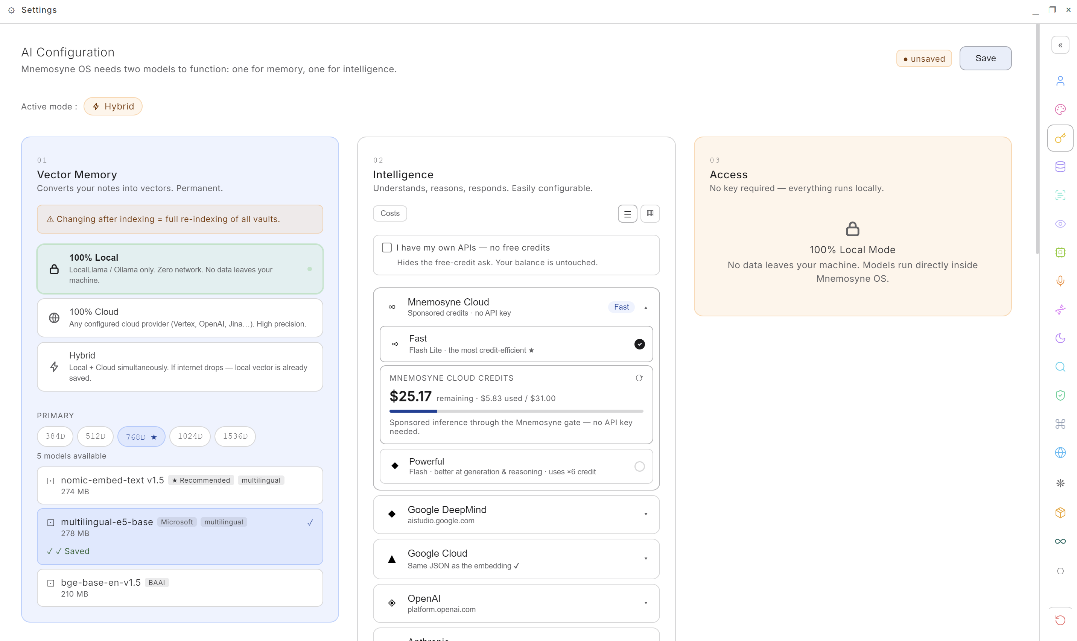Switch providers to list view
Image resolution: width=1077 pixels, height=641 pixels.
click(627, 214)
